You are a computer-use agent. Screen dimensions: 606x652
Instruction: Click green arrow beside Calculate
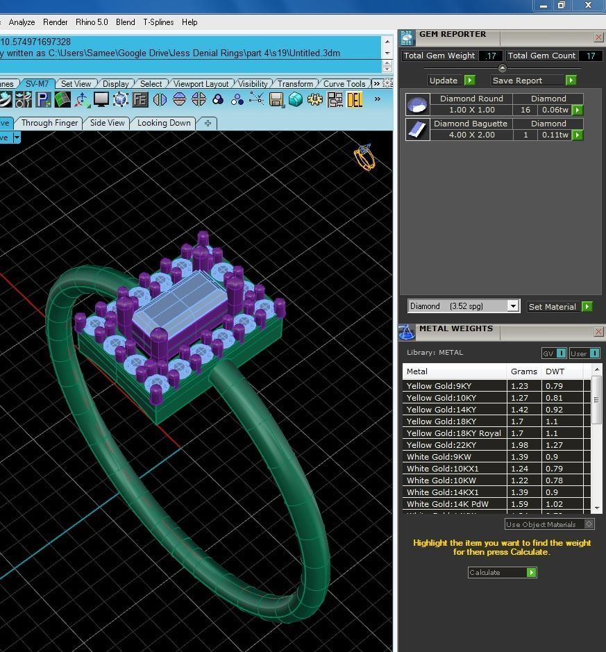532,573
